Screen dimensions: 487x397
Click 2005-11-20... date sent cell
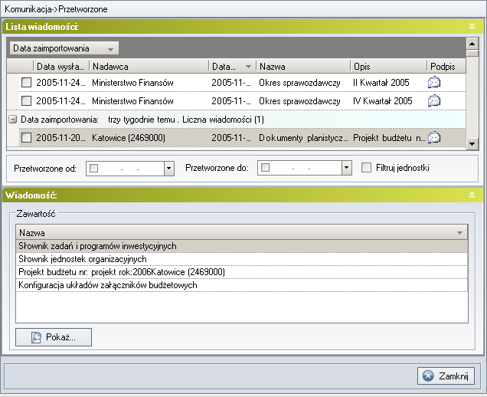[60, 137]
